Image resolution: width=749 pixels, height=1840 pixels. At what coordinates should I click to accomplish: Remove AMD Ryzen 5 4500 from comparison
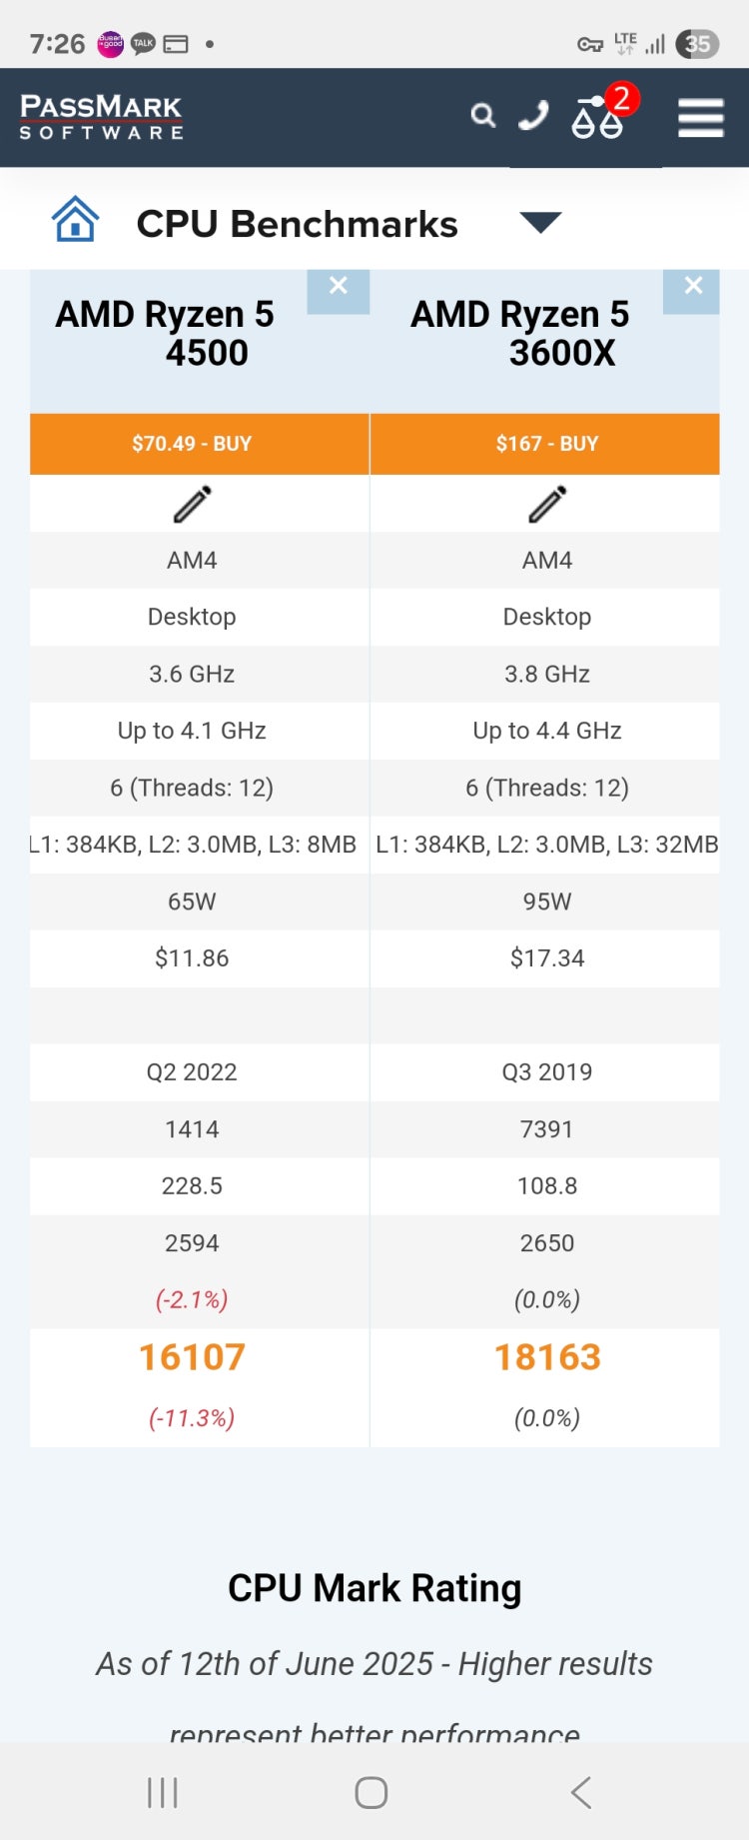click(339, 288)
